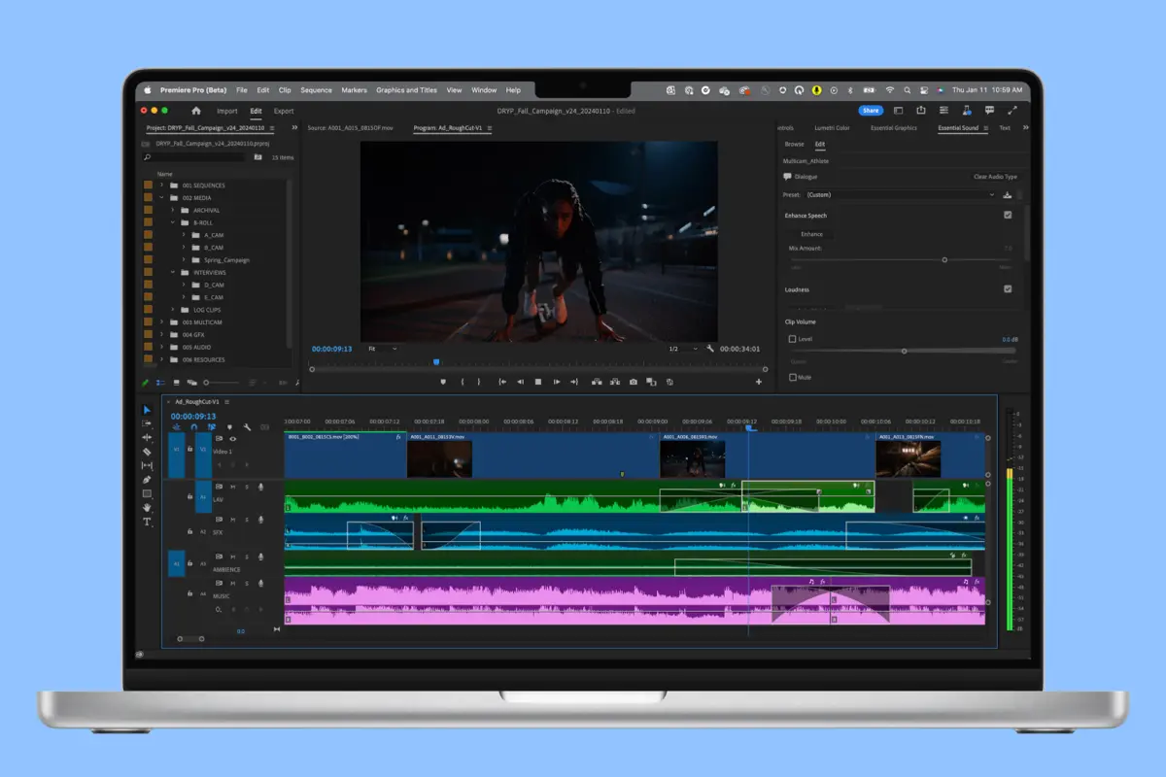Select the Razor tool in the tools panel
This screenshot has height=777, width=1166.
(x=148, y=452)
